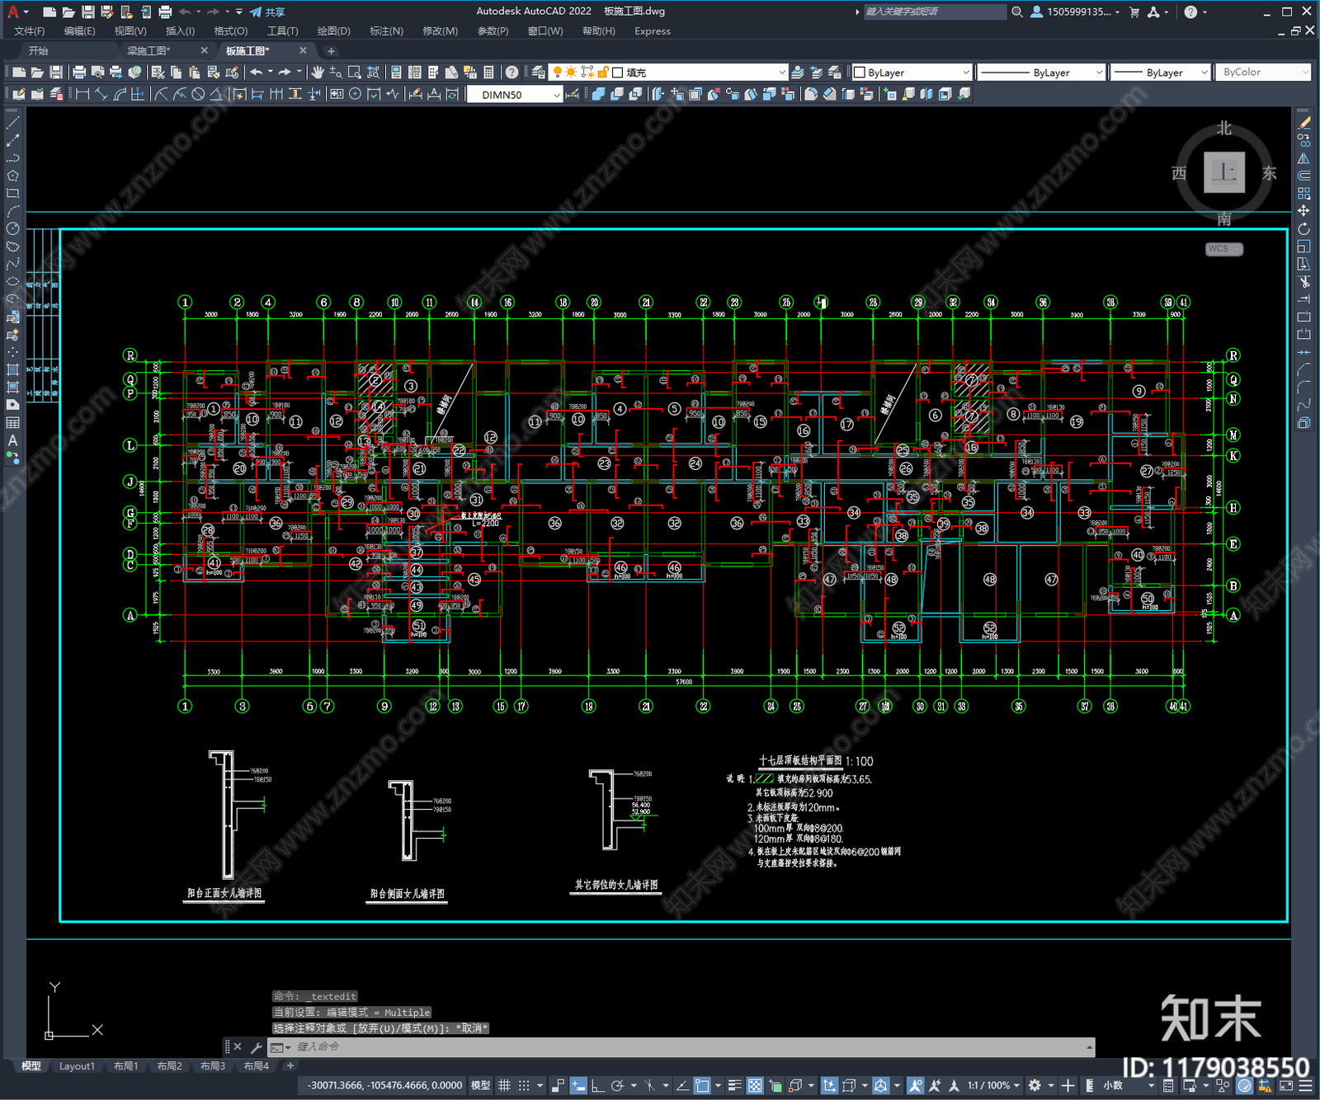Select the Multiline Text A tool

pyautogui.click(x=12, y=440)
